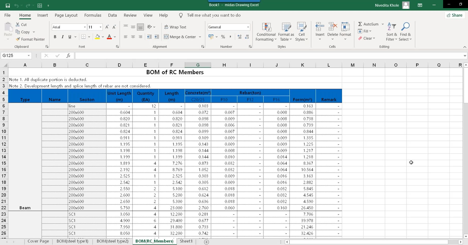Click the Increase Indent icon
Image resolution: width=468 pixels, height=245 pixels.
click(157, 37)
